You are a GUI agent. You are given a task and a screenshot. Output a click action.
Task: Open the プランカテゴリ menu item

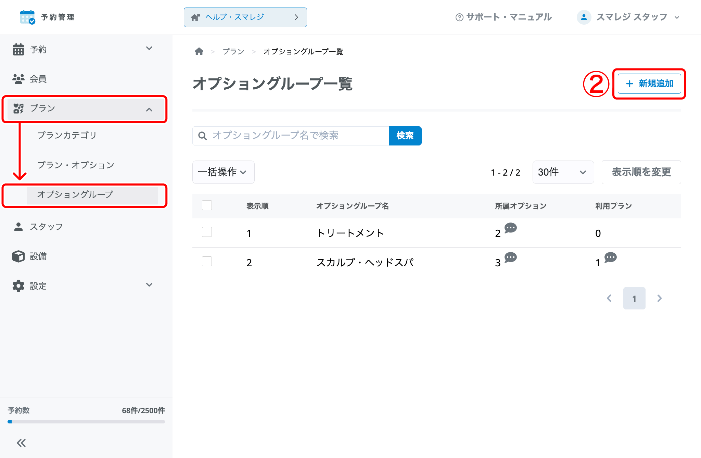pyautogui.click(x=67, y=135)
